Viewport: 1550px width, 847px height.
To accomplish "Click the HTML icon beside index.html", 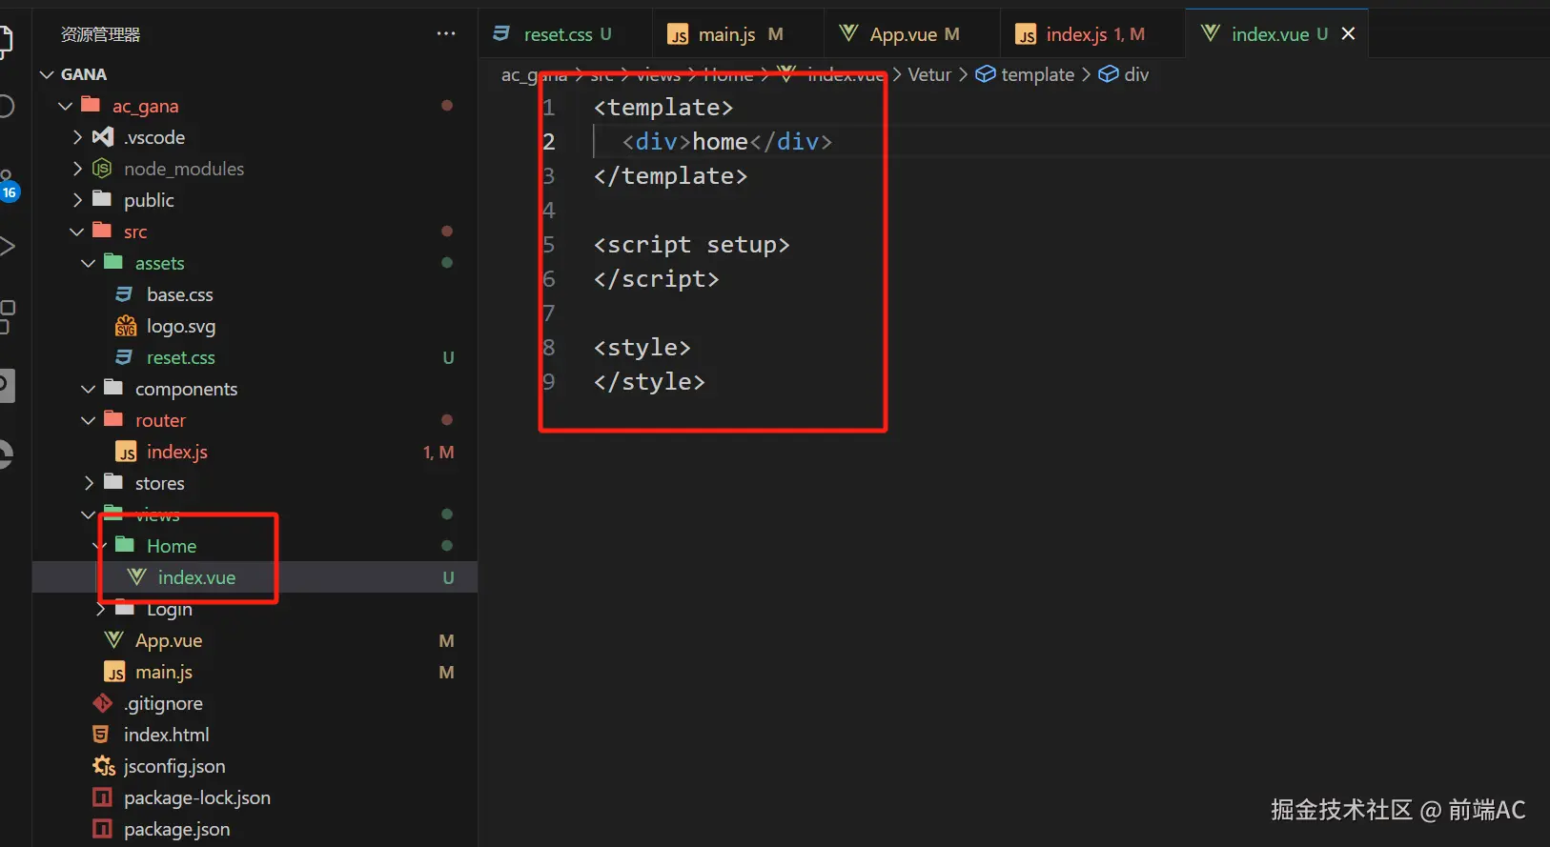I will click(x=101, y=735).
